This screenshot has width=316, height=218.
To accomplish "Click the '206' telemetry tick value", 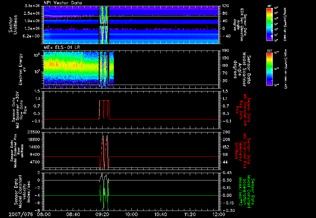I will click(227, 139).
